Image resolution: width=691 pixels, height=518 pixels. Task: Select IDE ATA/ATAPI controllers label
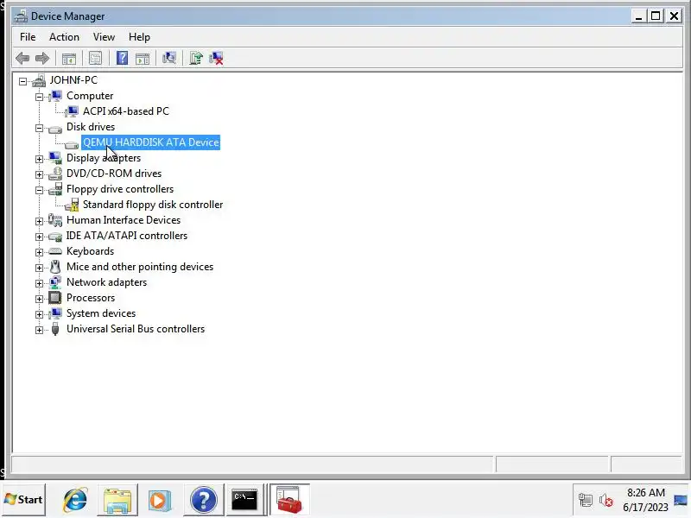tap(126, 236)
